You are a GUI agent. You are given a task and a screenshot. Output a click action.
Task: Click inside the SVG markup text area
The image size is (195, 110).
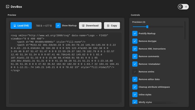[65, 68]
